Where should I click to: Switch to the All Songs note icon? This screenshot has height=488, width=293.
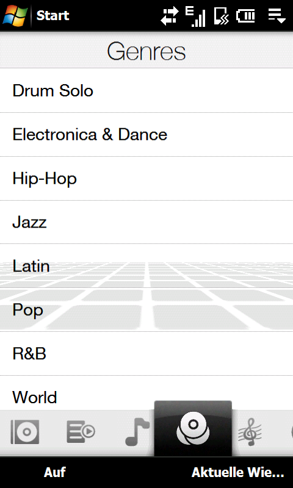(137, 432)
